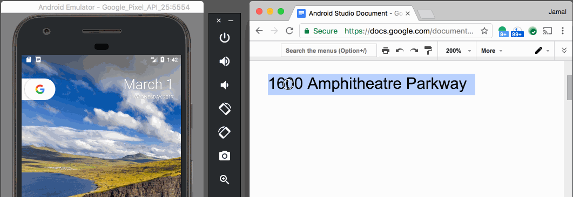The image size is (573, 197).
Task: Raise the emulator volume
Action: [x=224, y=61]
